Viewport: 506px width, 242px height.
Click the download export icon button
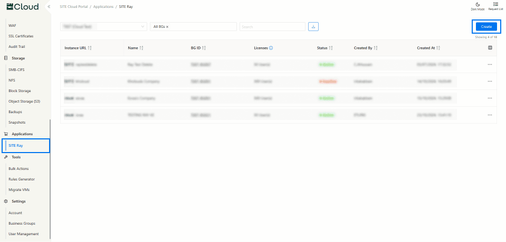313,26
